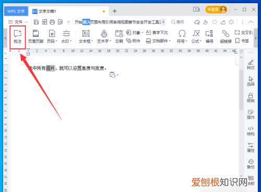Viewport: 261px width, 192px height.
Task: Click the window count icon near login
Action: 196,9
